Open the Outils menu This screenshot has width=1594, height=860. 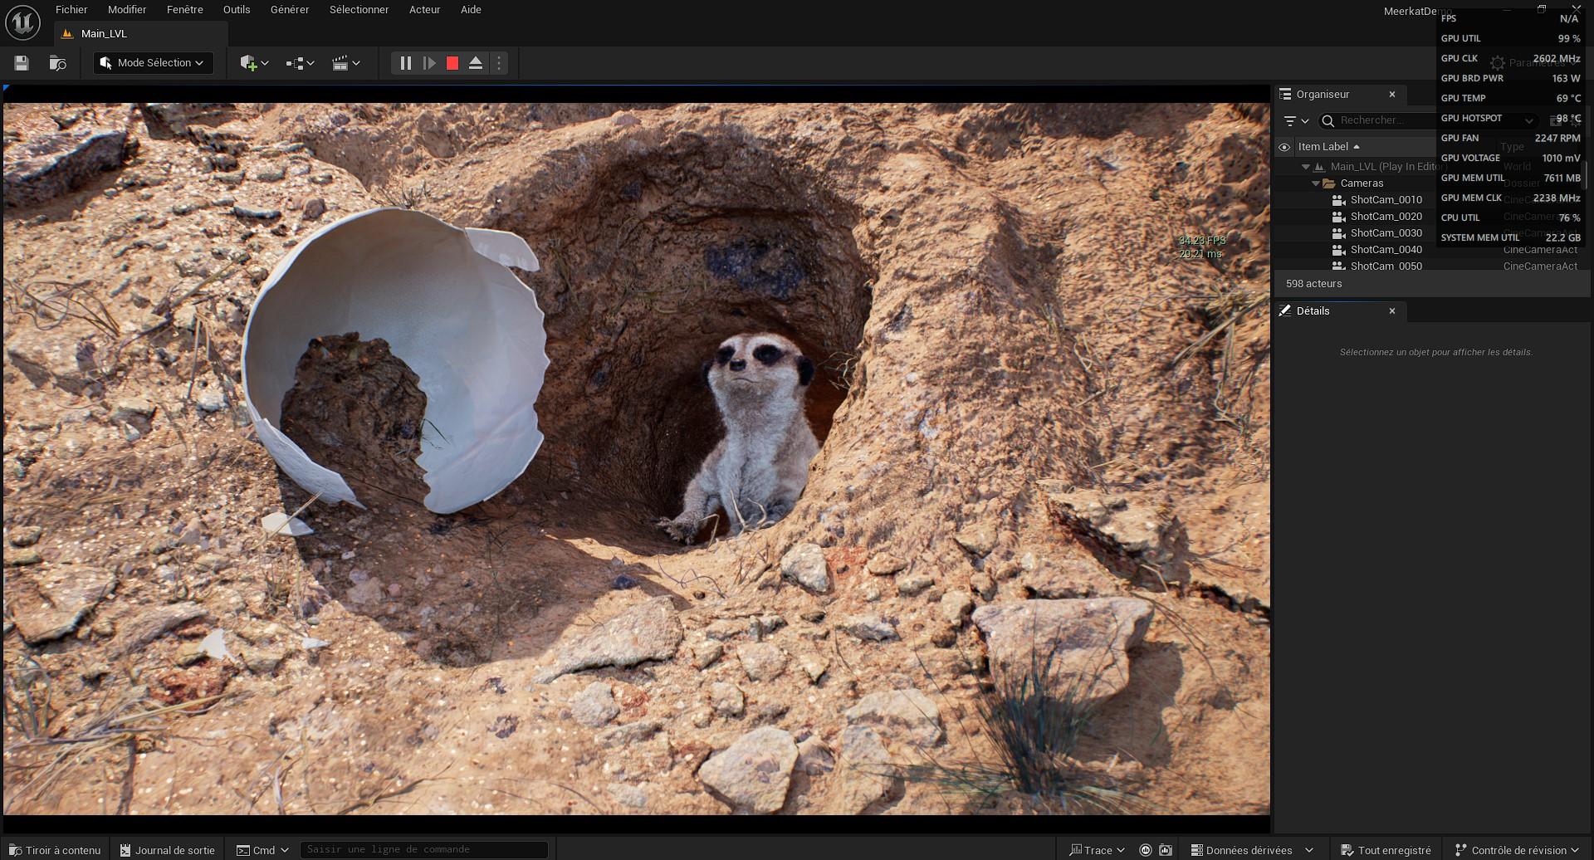coord(237,10)
